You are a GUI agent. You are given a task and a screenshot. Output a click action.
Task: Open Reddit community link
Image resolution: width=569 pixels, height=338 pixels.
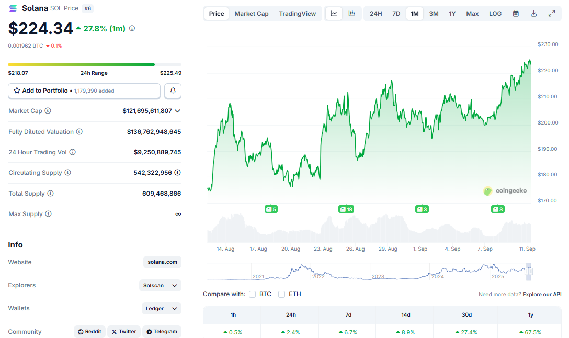click(x=89, y=332)
